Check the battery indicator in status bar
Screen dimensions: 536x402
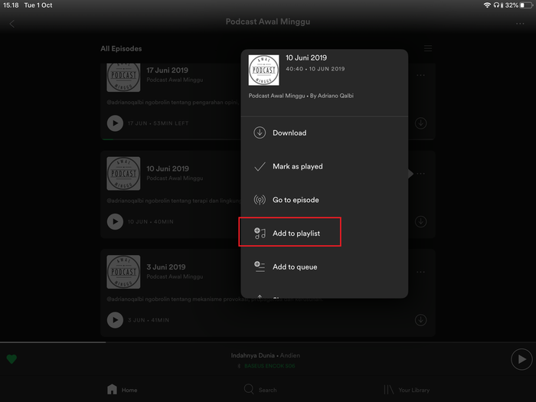click(x=527, y=5)
